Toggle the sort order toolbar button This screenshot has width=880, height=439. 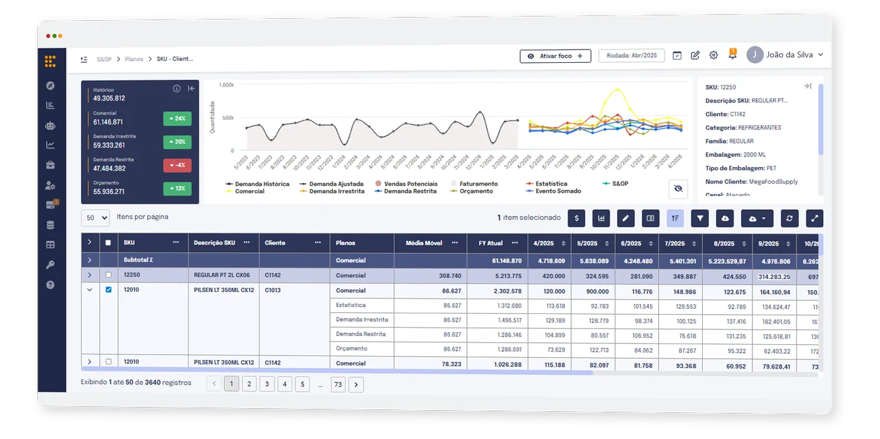coord(675,218)
